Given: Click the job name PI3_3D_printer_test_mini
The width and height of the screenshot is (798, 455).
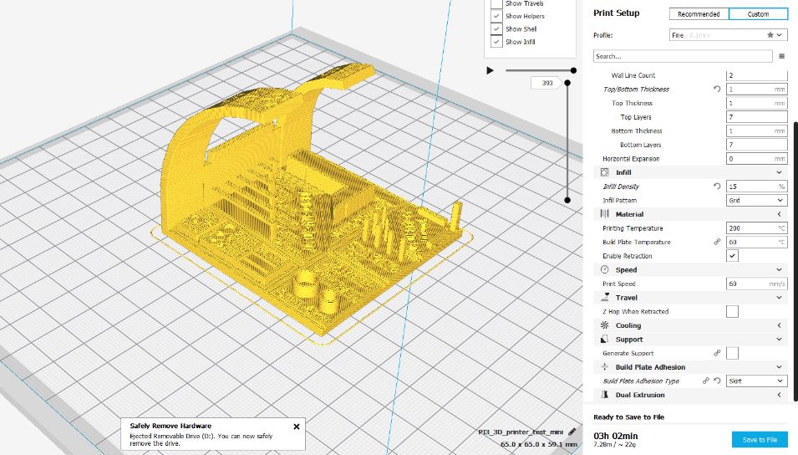Looking at the screenshot, I should click(x=521, y=432).
